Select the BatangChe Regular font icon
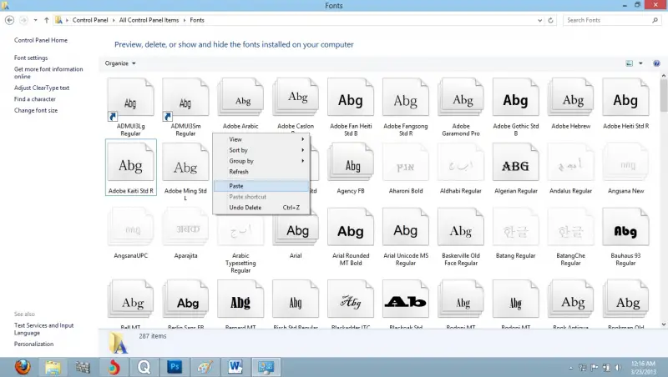The height and width of the screenshot is (377, 668). coord(570,227)
